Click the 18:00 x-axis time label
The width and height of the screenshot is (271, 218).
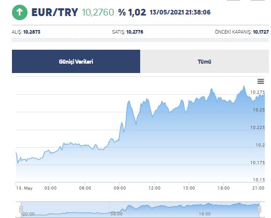click(x=224, y=188)
